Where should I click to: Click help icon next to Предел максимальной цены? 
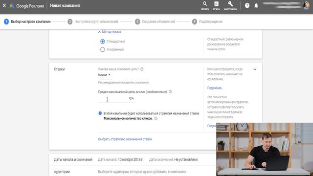[170, 92]
